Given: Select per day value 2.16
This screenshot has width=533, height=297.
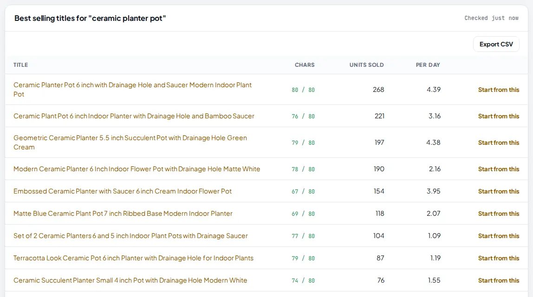Looking at the screenshot, I should coord(435,169).
